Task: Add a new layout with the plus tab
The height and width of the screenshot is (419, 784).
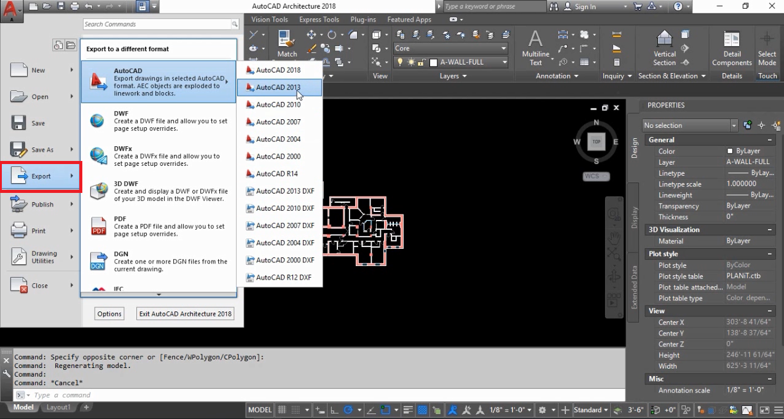Action: coord(87,407)
